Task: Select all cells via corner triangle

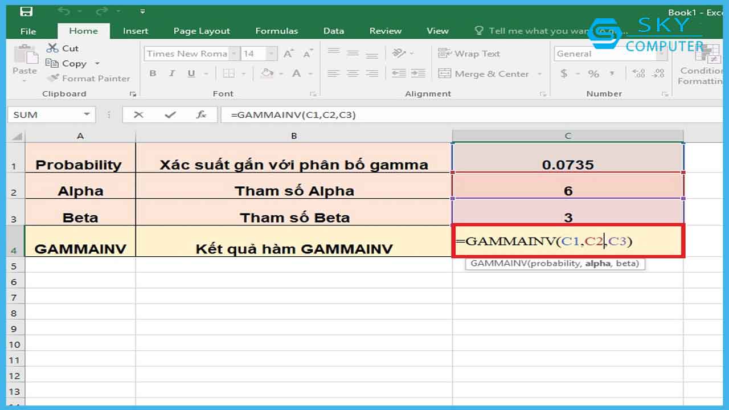Action: [x=17, y=136]
